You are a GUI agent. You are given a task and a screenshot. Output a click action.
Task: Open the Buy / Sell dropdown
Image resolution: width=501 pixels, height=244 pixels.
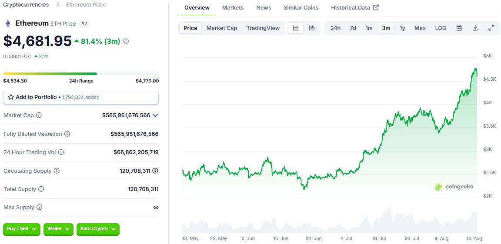(x=22, y=229)
